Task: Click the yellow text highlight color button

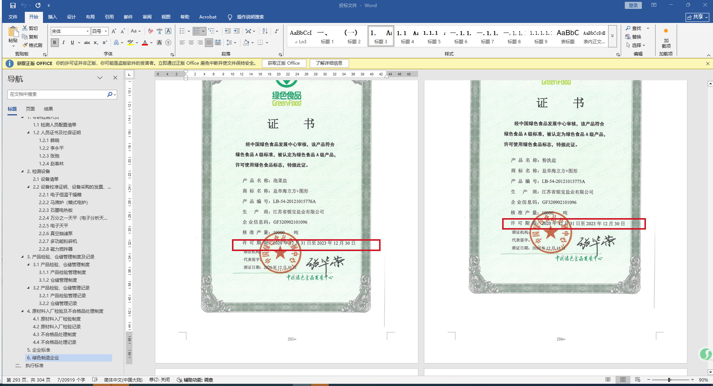Action: [130, 43]
